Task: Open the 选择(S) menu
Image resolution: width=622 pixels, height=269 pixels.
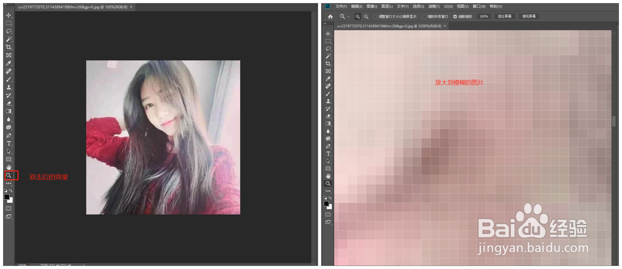Action: [x=418, y=6]
